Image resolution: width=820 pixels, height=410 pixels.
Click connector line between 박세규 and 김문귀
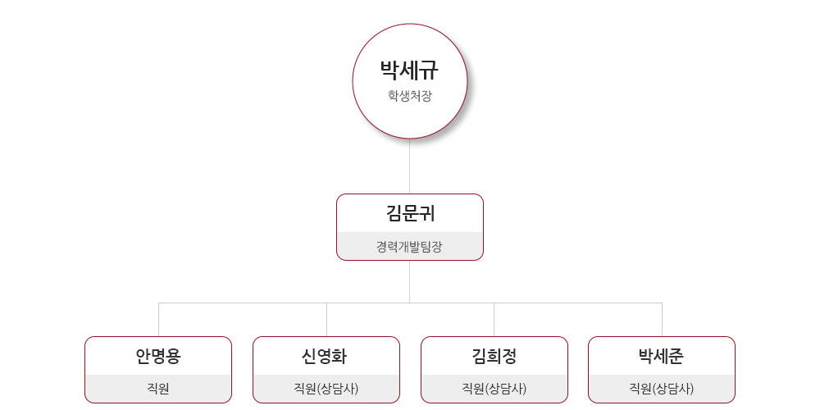point(409,166)
